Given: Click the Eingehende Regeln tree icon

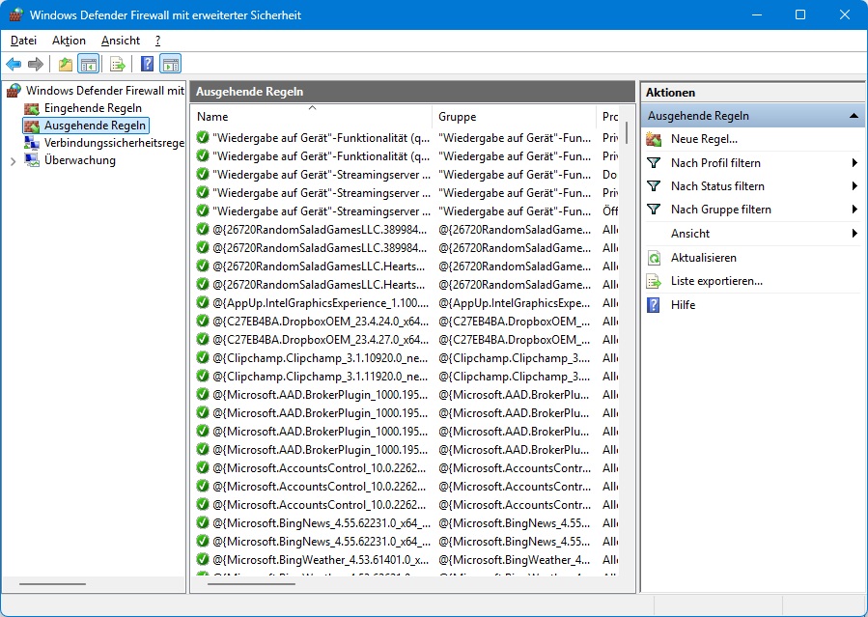Looking at the screenshot, I should point(32,108).
